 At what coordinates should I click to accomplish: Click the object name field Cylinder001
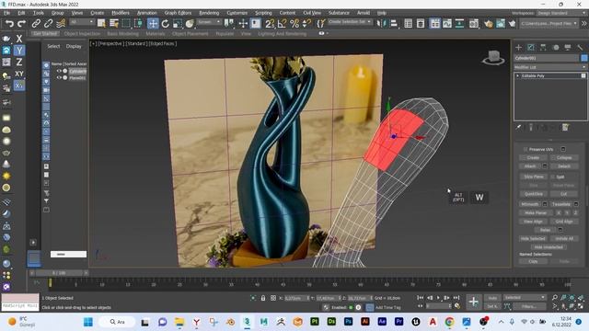547,58
